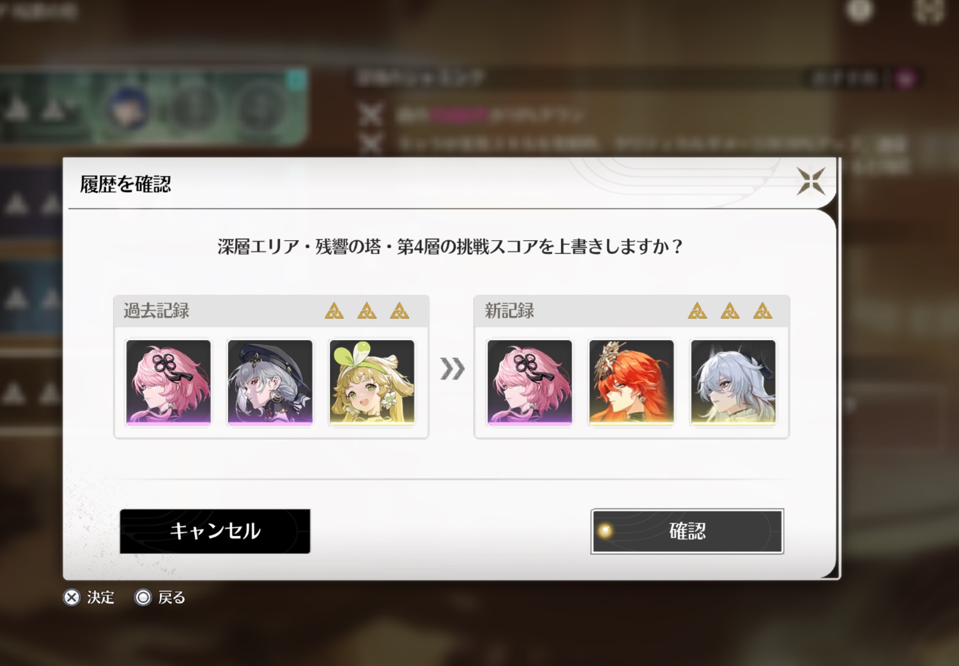Image resolution: width=959 pixels, height=666 pixels.
Task: Confirm overwrite with the 確認 button
Action: click(687, 531)
